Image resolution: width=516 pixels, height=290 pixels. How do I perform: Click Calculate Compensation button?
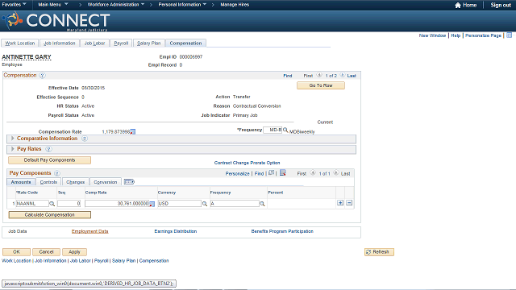49,215
